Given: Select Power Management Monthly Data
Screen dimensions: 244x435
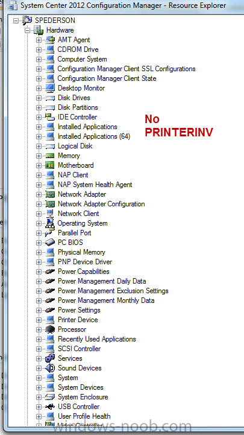Looking at the screenshot, I should (x=106, y=300).
